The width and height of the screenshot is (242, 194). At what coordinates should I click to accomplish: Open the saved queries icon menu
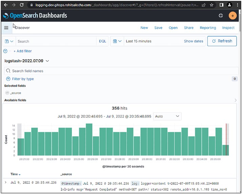point(9,41)
